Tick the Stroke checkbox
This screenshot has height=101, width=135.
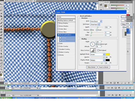(59, 55)
